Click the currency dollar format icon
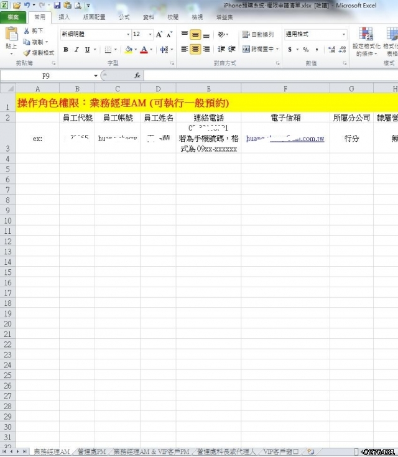This screenshot has height=457, width=398. (x=290, y=50)
